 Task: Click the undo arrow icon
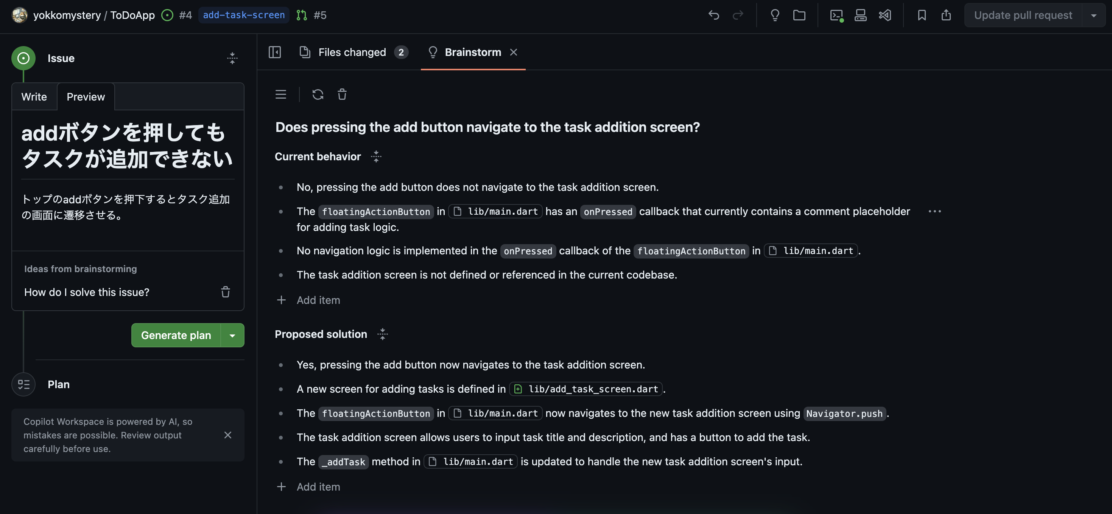tap(713, 15)
